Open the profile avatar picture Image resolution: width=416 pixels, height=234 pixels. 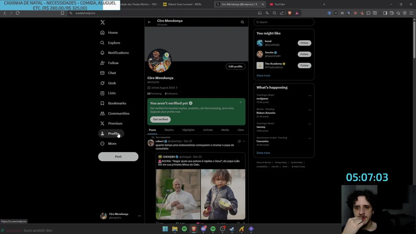coord(159,60)
